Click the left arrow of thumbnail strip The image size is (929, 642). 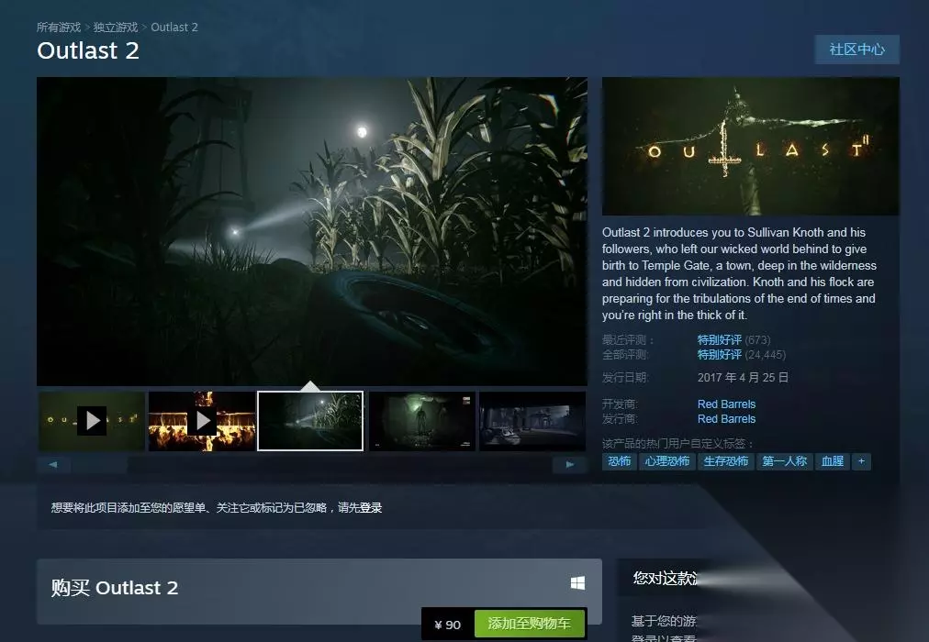point(54,465)
